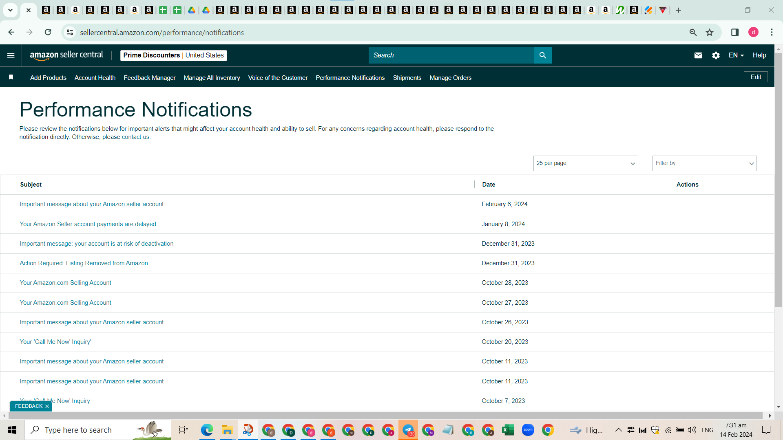The width and height of the screenshot is (783, 440).
Task: View site information icon in the address bar
Action: 70,32
